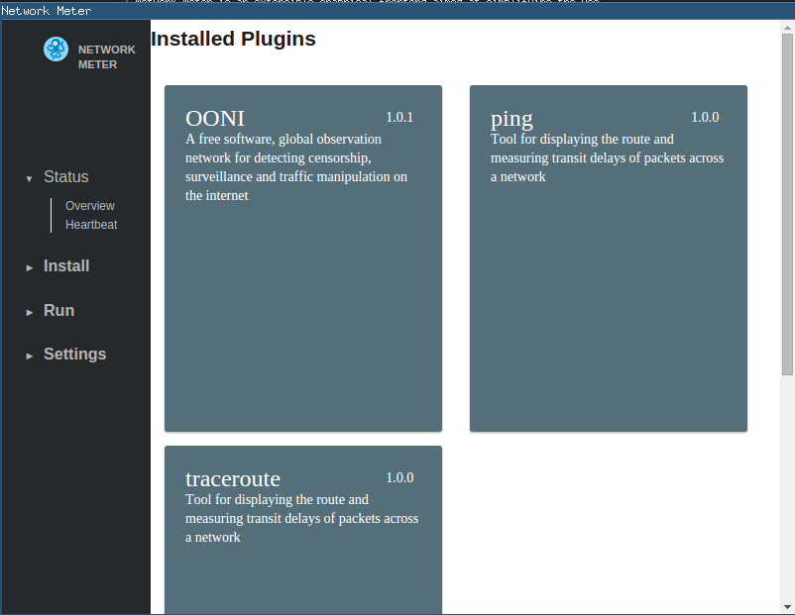The width and height of the screenshot is (795, 615).
Task: Select the OONI plugin card title
Action: click(215, 119)
